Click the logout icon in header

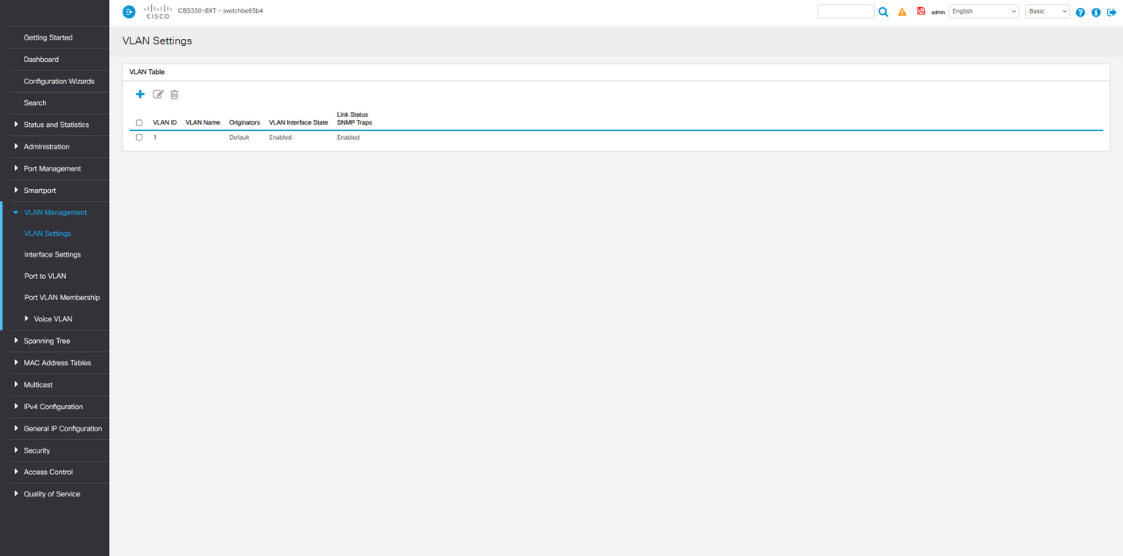click(1112, 12)
